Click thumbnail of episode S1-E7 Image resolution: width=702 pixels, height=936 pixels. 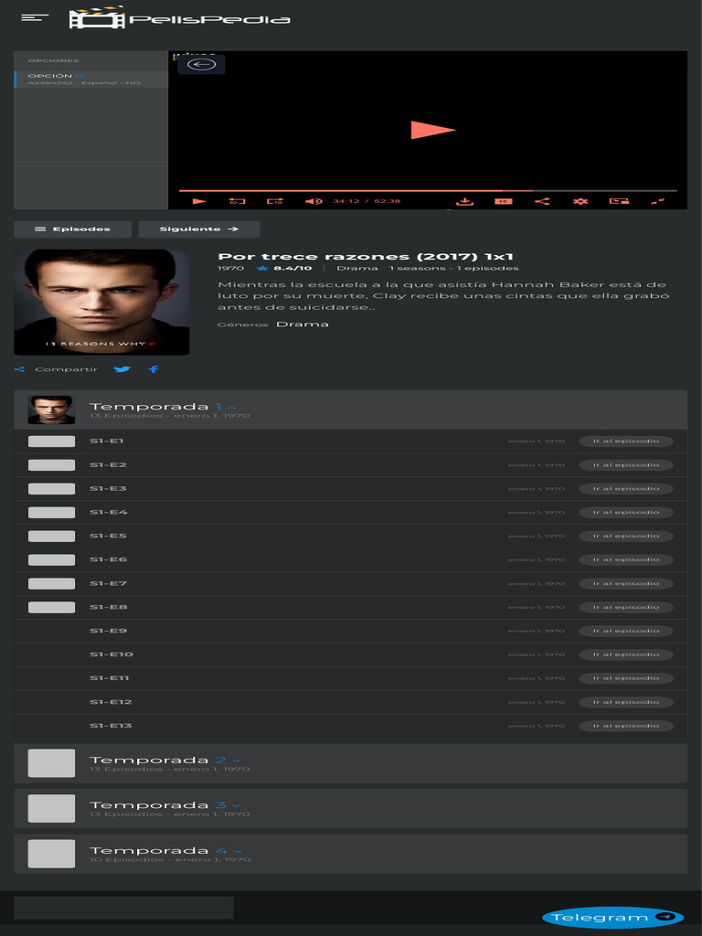tap(52, 583)
